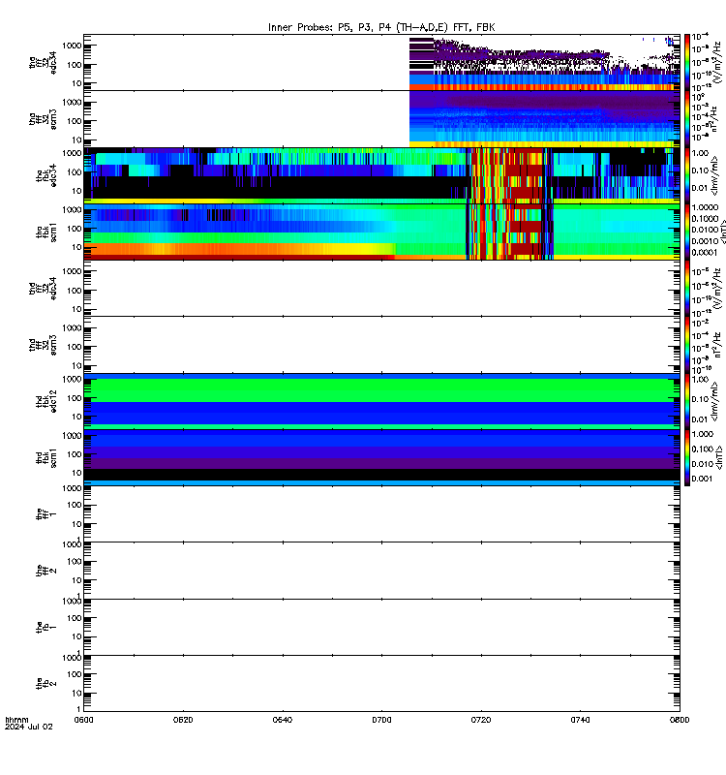Click the "10" y-axis tick of the fb 2 panel

pos(76,693)
